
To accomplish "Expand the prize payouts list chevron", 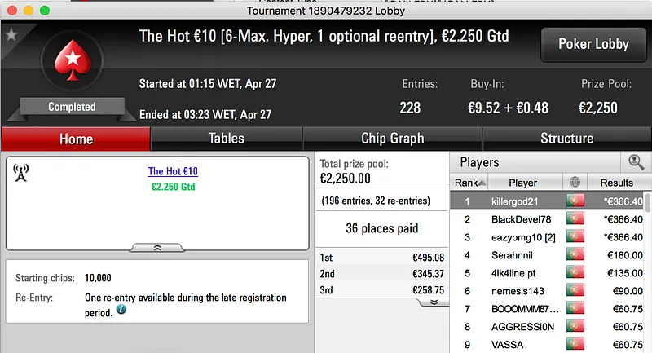I will 434,302.
